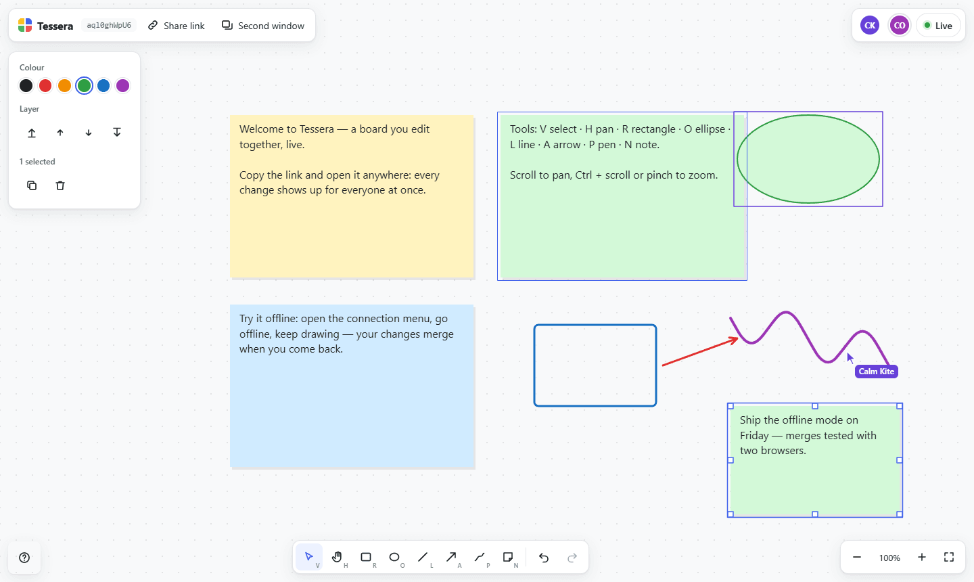Select the blue 'Try it offline' note
Screen dimensions: 974x582
[352, 386]
